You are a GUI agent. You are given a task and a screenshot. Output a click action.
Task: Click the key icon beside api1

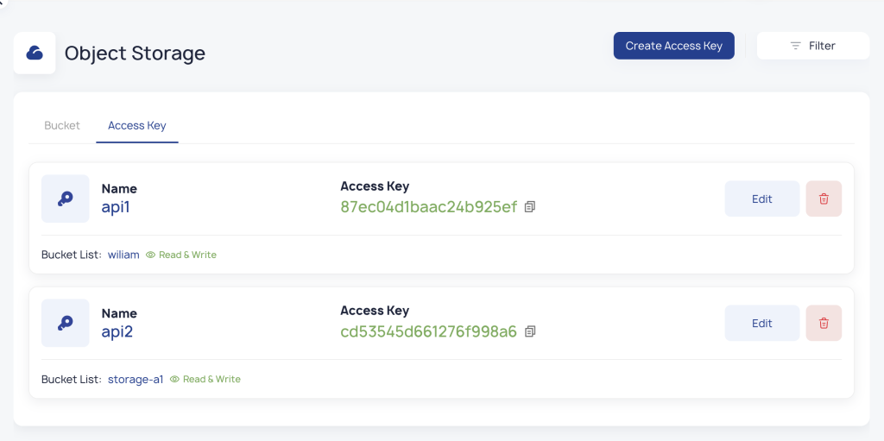coord(66,198)
